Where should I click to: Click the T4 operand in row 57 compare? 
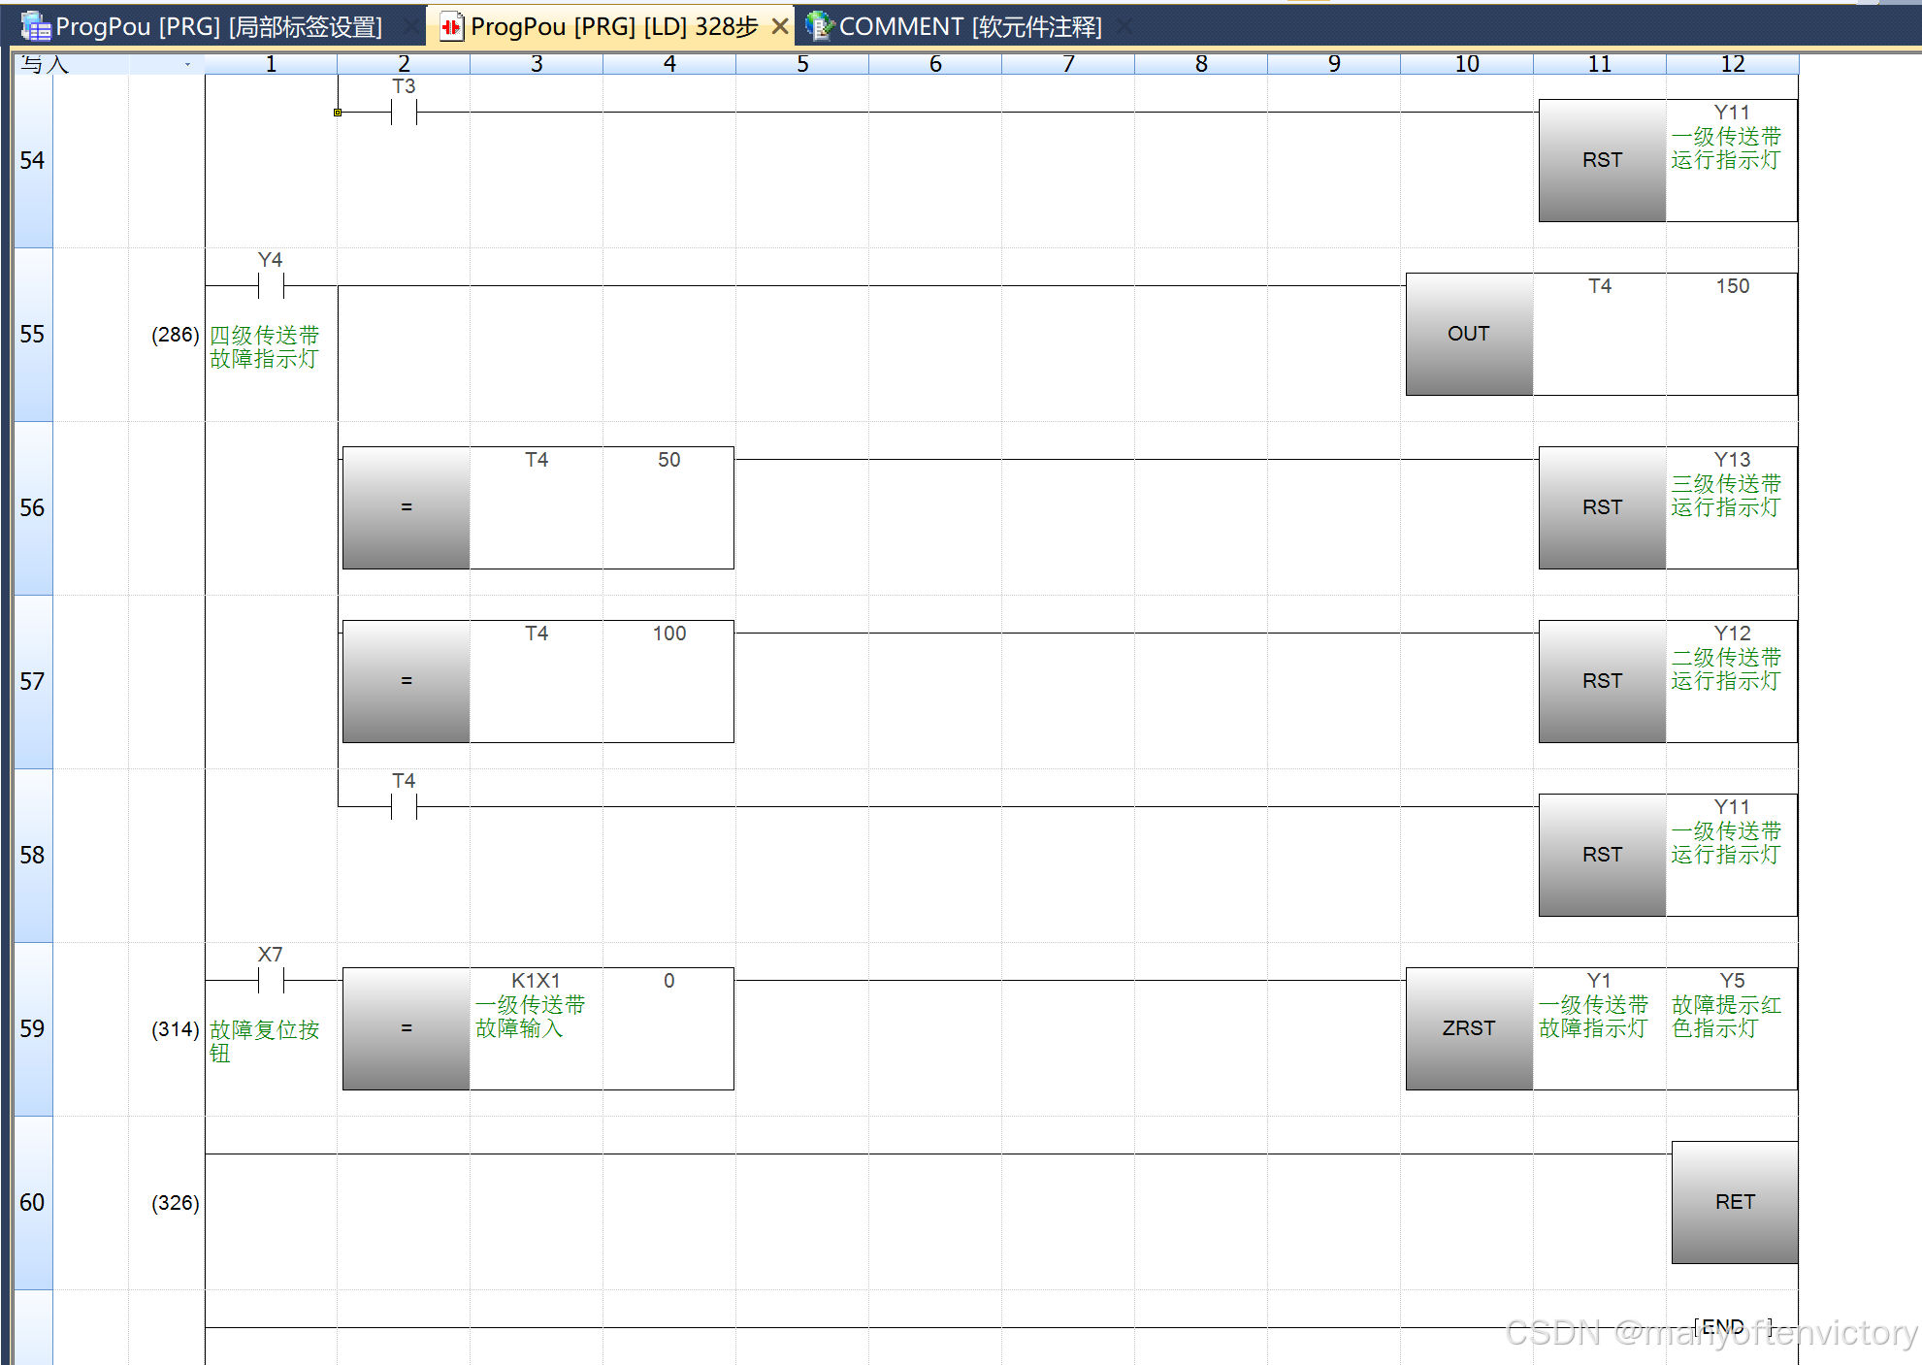[x=537, y=634]
